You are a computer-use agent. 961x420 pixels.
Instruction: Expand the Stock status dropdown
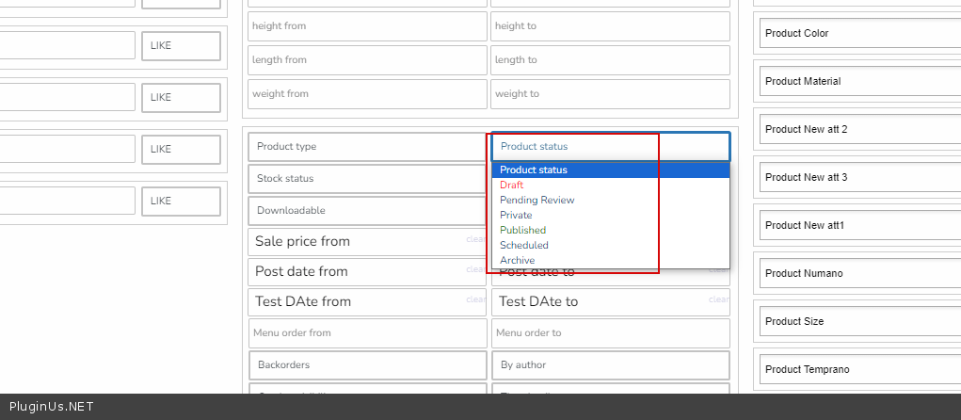point(367,179)
